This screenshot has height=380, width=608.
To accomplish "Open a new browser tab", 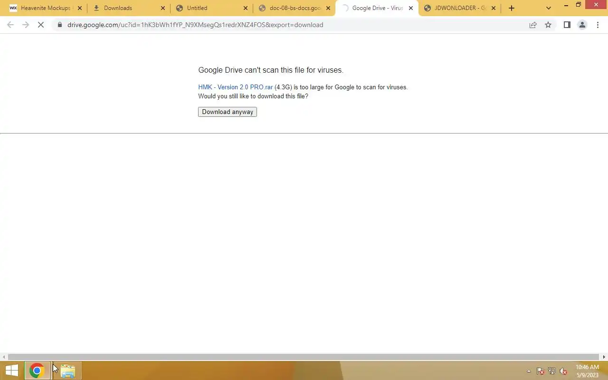I will [x=512, y=8].
